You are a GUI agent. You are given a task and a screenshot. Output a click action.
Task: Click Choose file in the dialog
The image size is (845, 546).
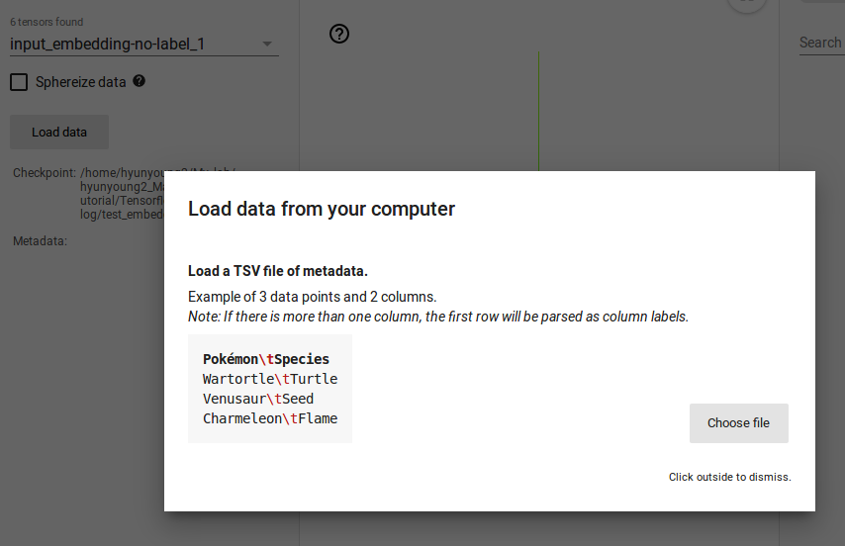tap(739, 423)
